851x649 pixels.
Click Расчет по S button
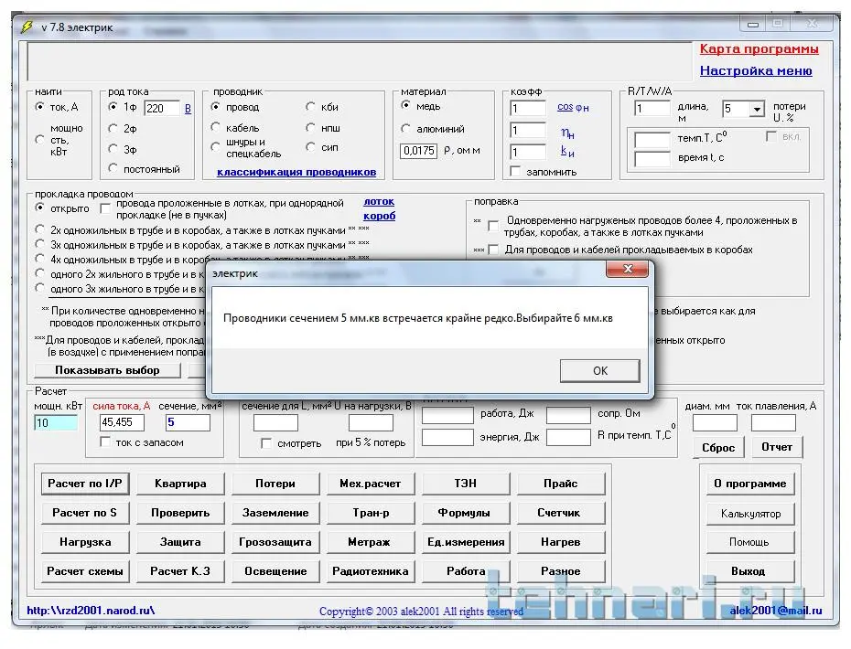(x=85, y=513)
